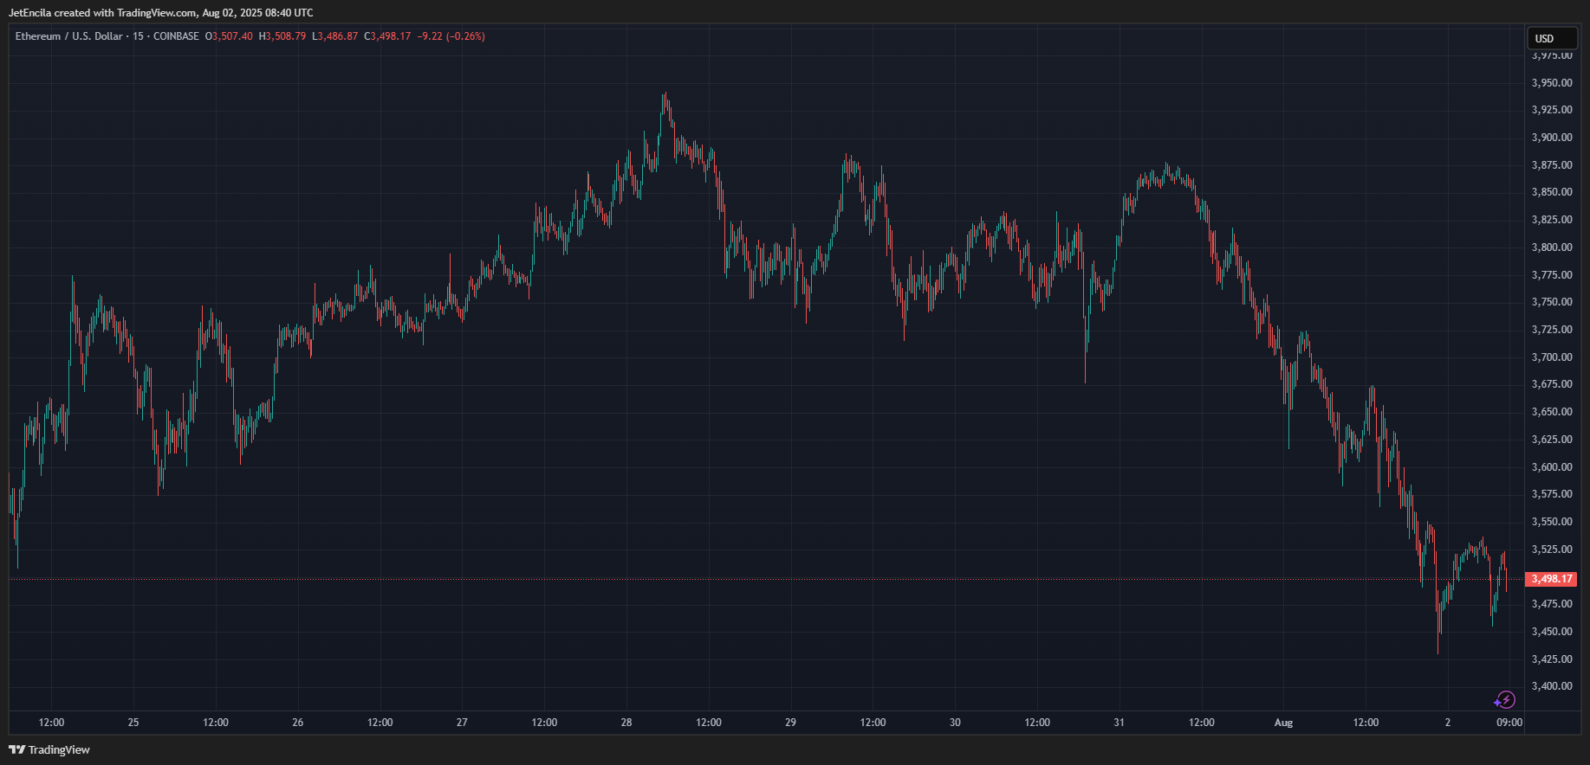Viewport: 1590px width, 765px height.
Task: Click the JetEncila created with TradingView.com header
Action: click(161, 13)
